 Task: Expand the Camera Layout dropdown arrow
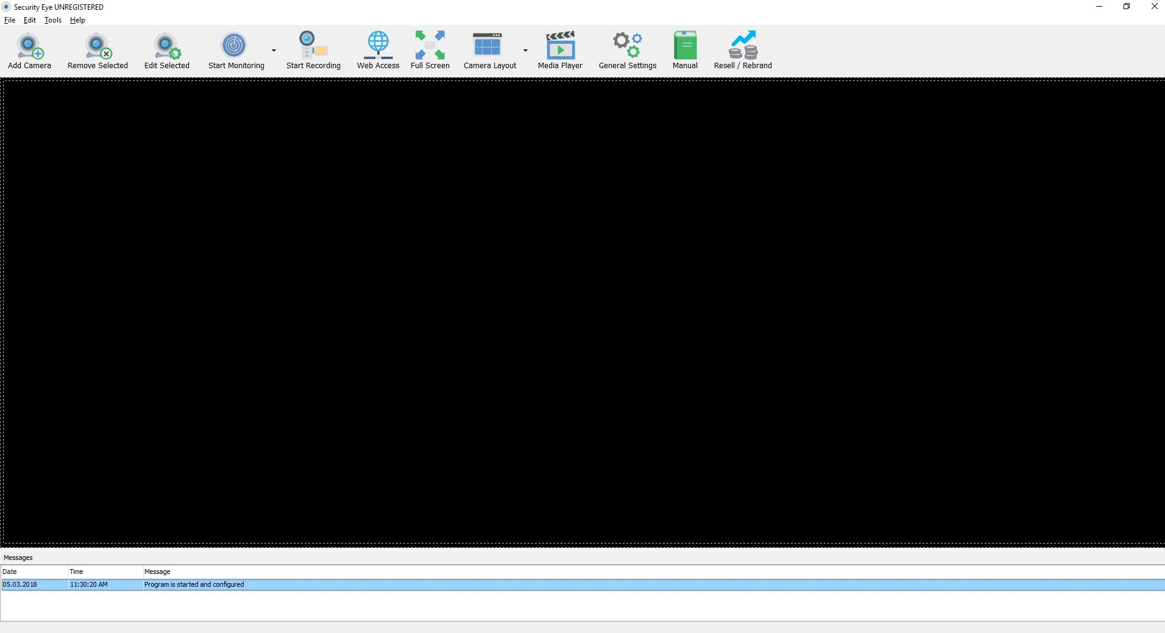pyautogui.click(x=524, y=51)
